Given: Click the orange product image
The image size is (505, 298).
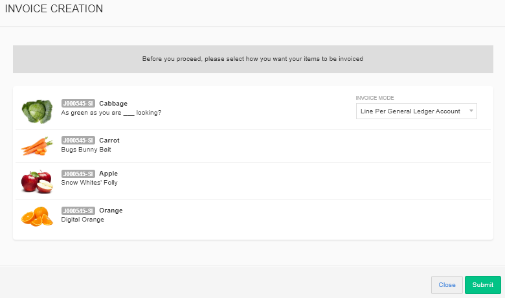Looking at the screenshot, I should point(37,216).
